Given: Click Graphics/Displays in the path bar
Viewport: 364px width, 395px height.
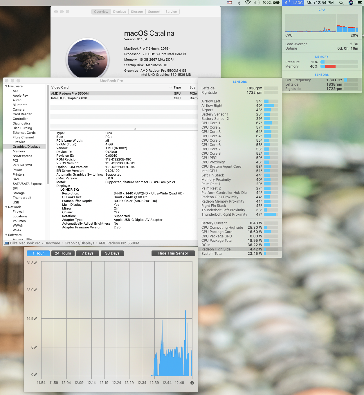Looking at the screenshot, I should pyautogui.click(x=80, y=243).
